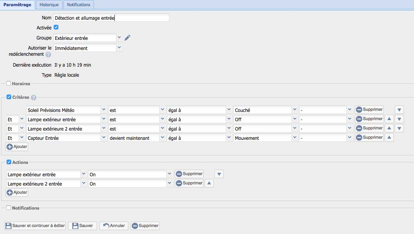Click the Nom text input field

[111, 18]
